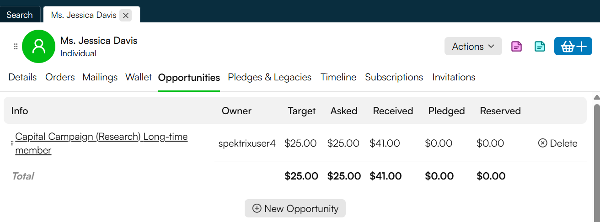Viewport: 600px width, 222px height.
Task: Click the opportunity row drag handle
Action: click(x=12, y=143)
